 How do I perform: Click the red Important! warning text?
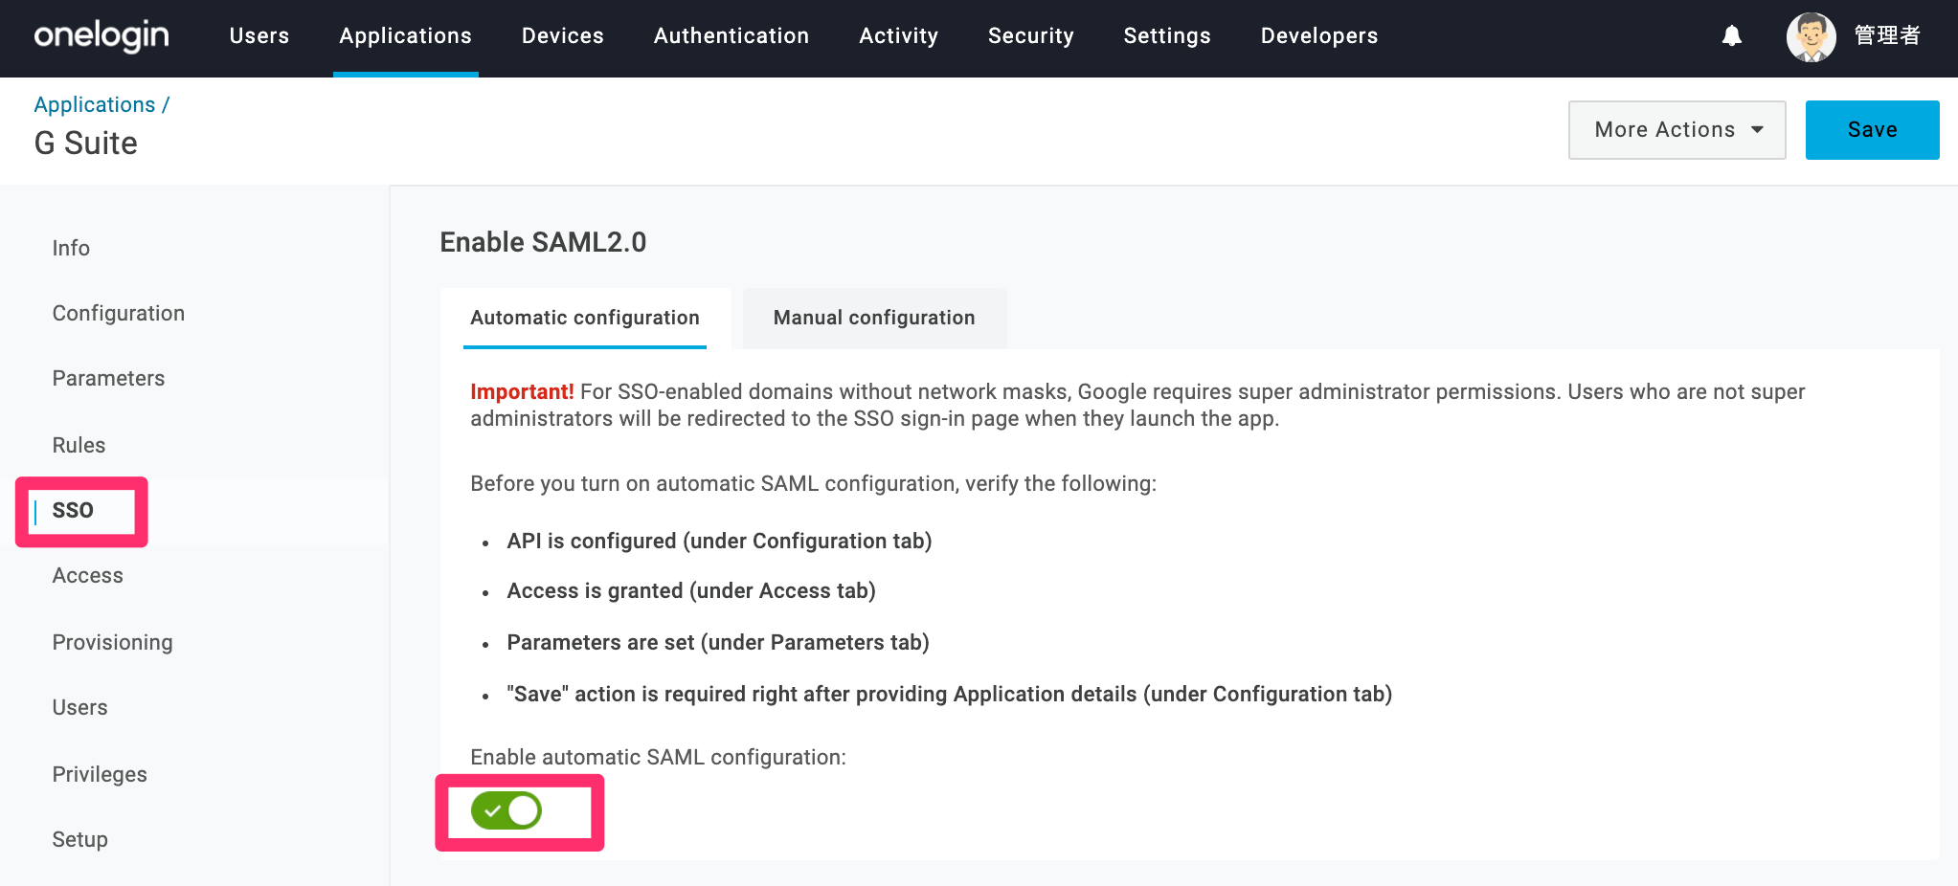[x=522, y=392]
